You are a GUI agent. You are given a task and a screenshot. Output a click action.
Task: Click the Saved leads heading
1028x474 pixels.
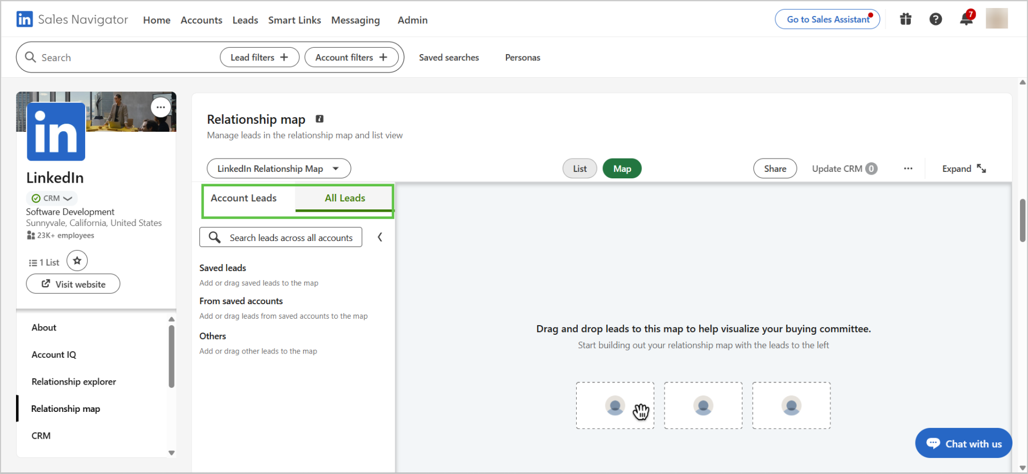223,268
